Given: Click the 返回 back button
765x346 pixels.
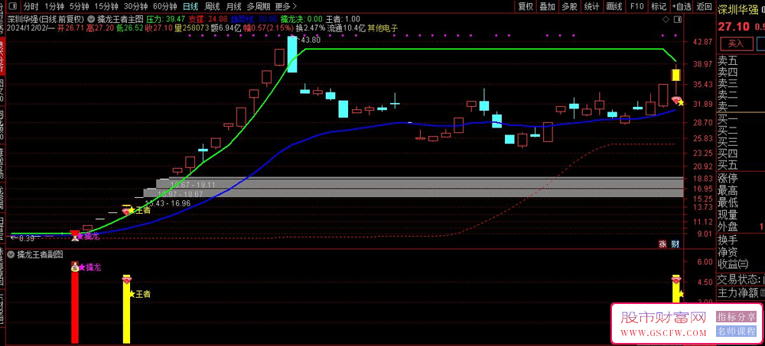Looking at the screenshot, I should [x=704, y=6].
